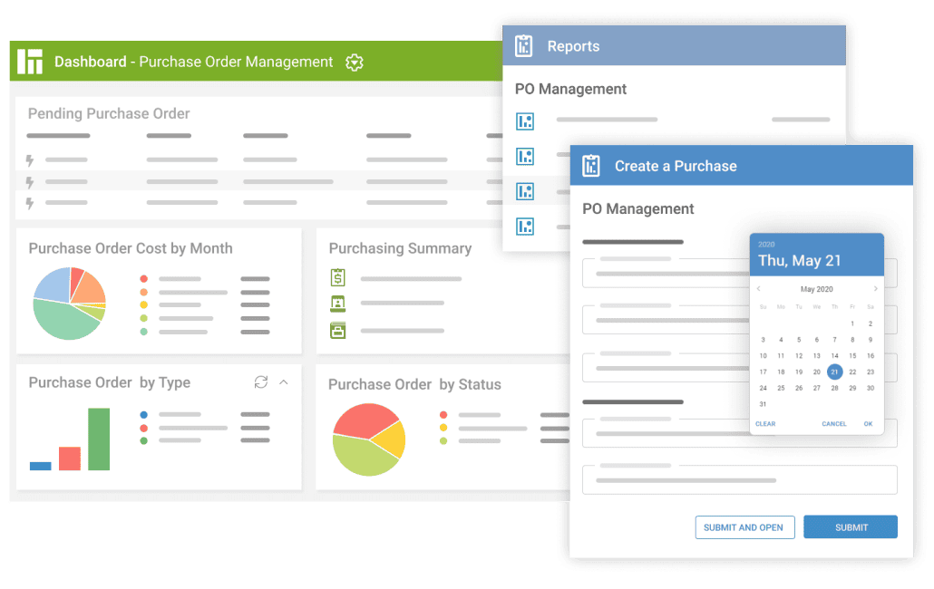Screen dimensions: 934x589
Task: Click the SUBMIT AND OPEN button
Action: point(744,526)
